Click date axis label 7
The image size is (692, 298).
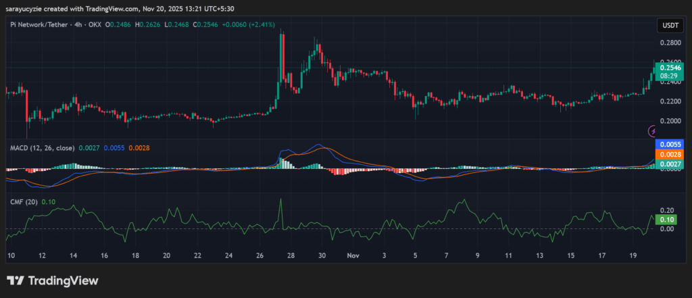pos(447,255)
